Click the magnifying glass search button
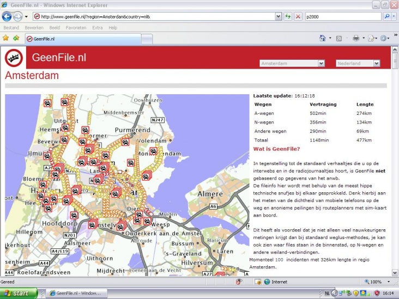Screen dimensions: 399x299 (387, 17)
